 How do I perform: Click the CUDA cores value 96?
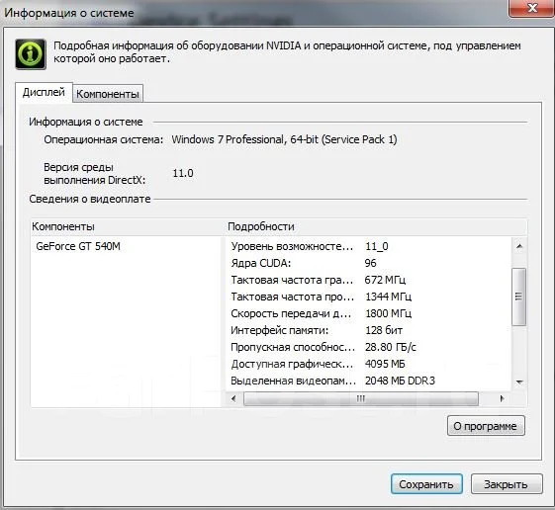(x=370, y=263)
